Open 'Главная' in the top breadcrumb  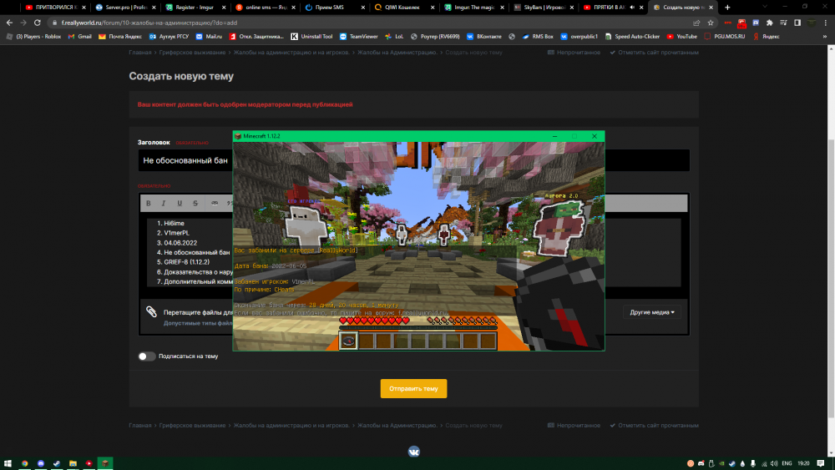140,52
